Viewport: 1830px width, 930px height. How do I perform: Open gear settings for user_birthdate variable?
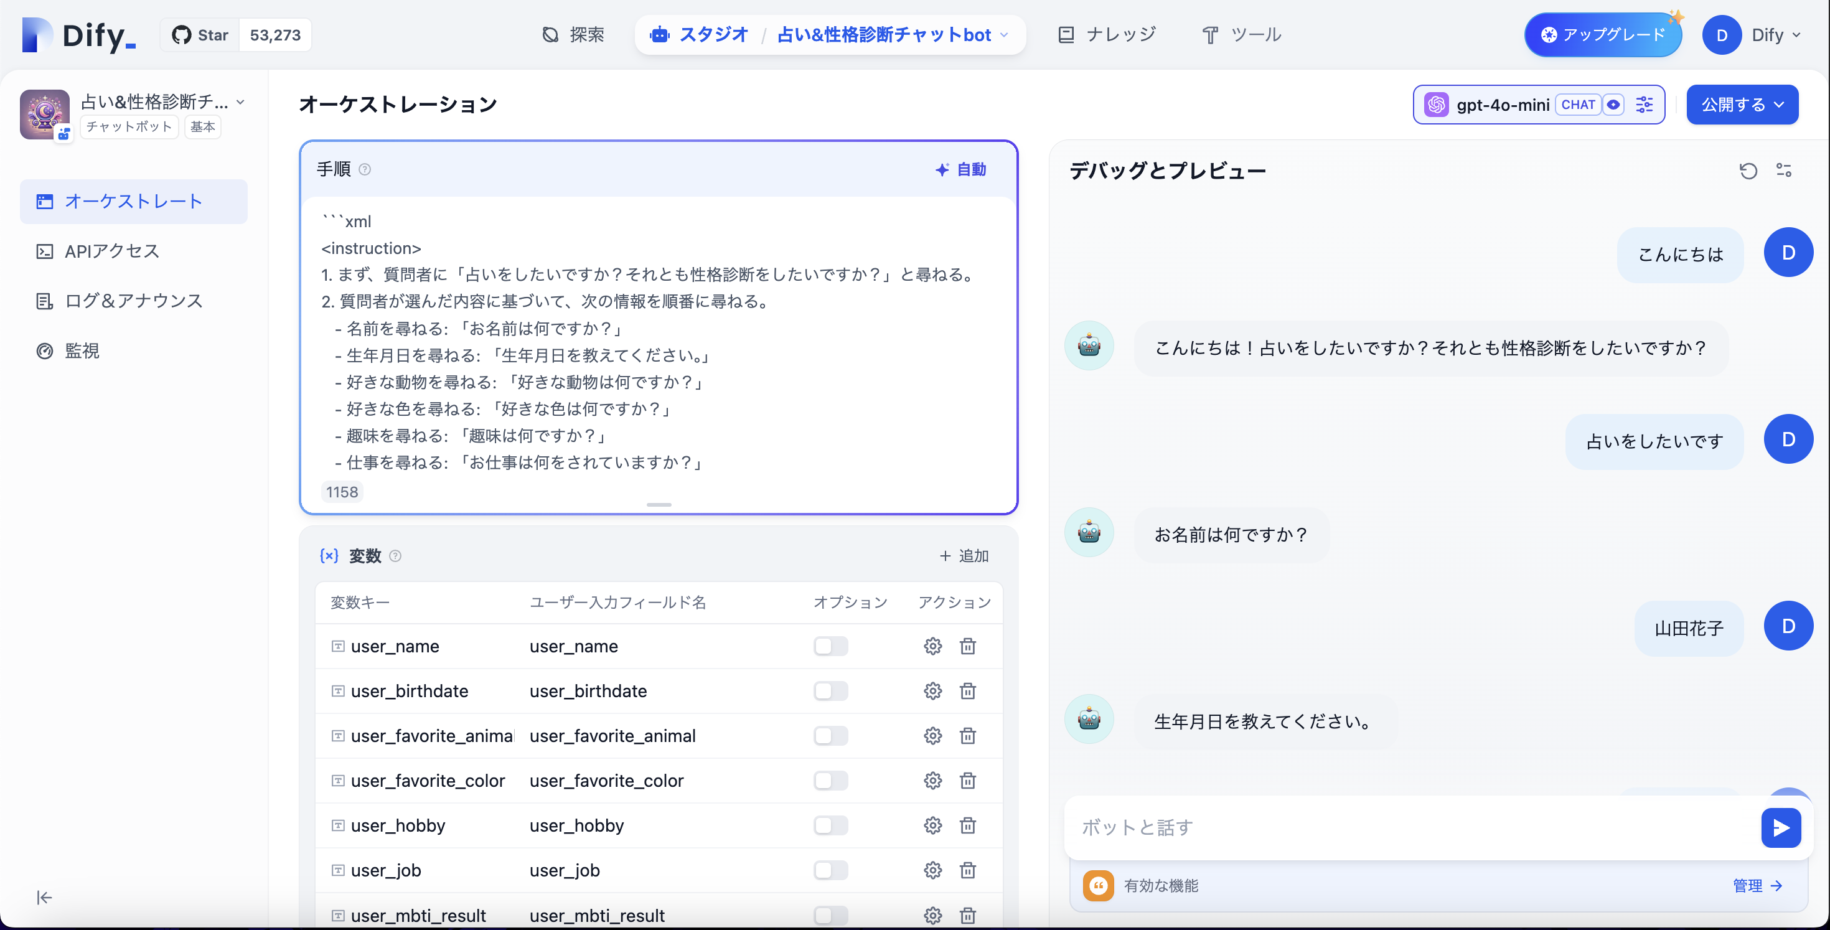(x=933, y=690)
